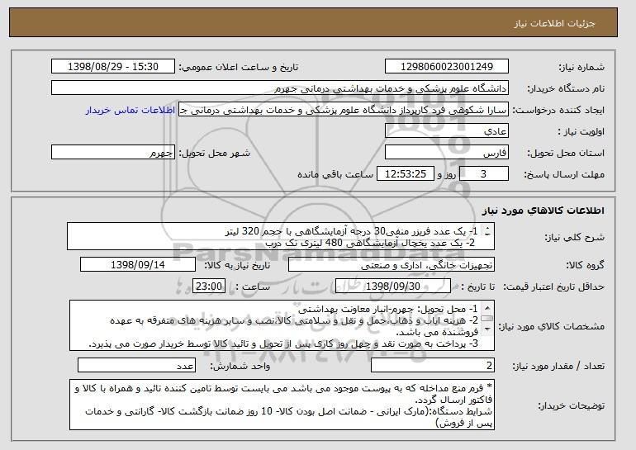Viewport: 636px width, 450px height.
Task: Select the time field showing 23:00
Action: [209, 287]
